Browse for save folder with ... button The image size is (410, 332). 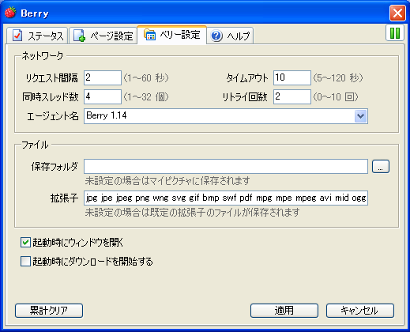(381, 166)
